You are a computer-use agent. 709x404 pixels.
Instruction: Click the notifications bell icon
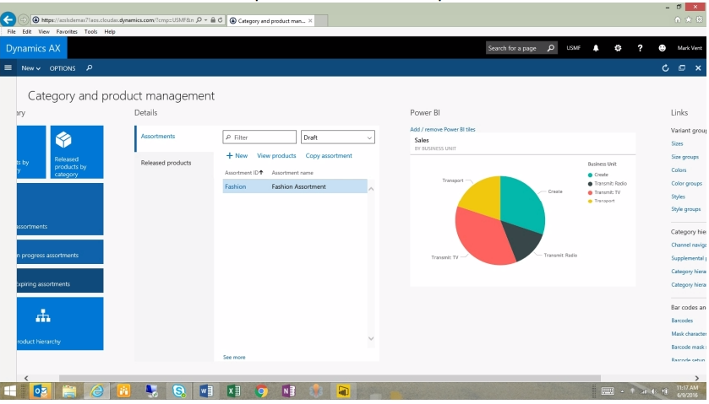pos(596,48)
